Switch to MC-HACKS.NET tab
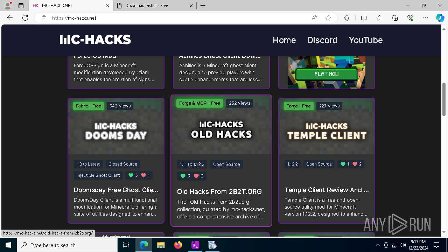448x252 pixels. click(x=71, y=6)
